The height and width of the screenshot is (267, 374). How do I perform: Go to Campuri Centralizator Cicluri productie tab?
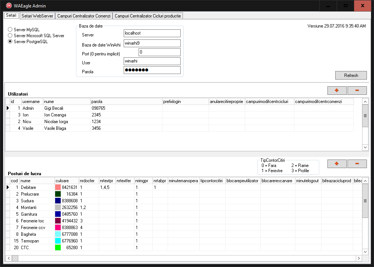click(x=148, y=16)
